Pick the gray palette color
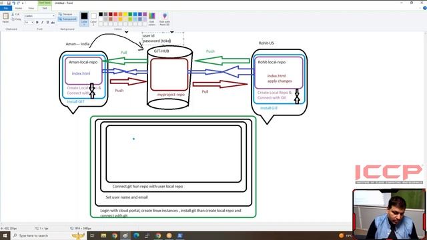Screen dimensions: 427x240 (x=105, y=14)
